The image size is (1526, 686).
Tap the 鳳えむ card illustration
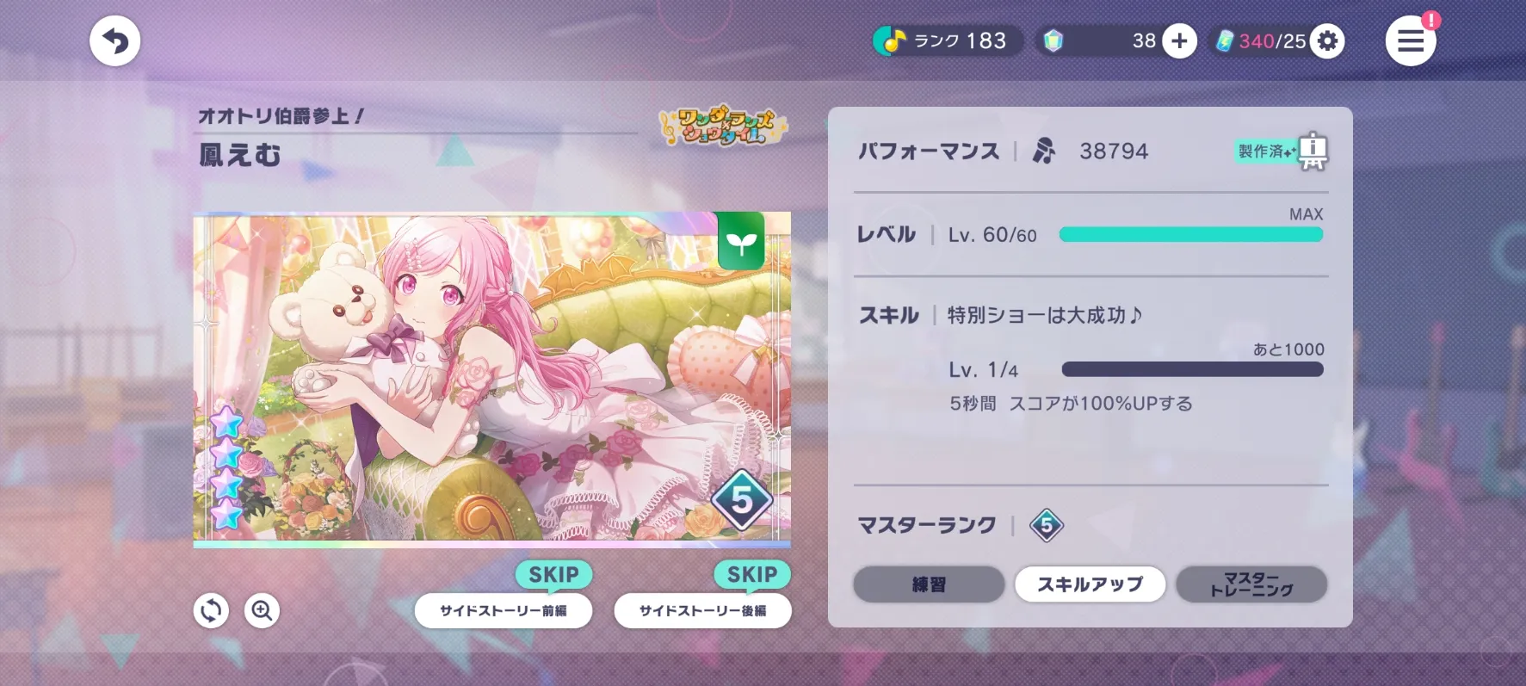[491, 379]
